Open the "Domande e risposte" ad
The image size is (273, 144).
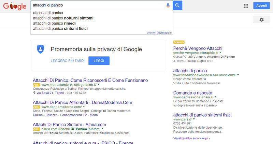(x=192, y=93)
